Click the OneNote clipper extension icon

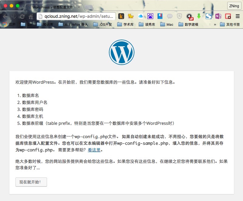point(218,16)
